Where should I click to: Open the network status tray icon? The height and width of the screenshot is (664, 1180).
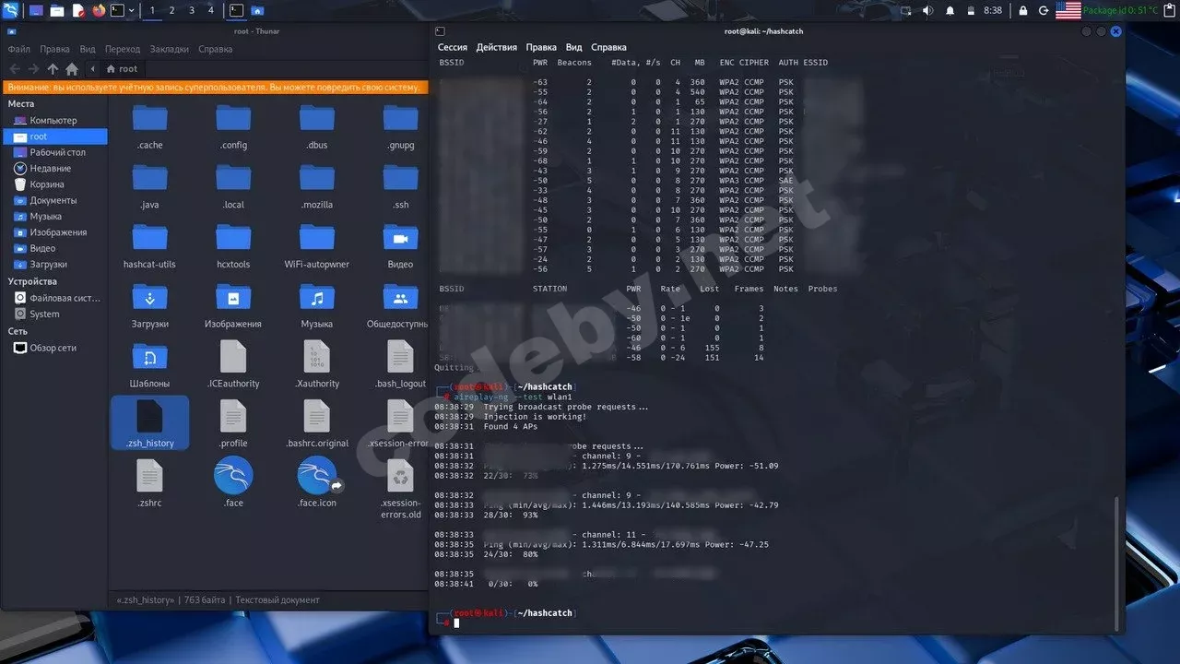tap(905, 10)
